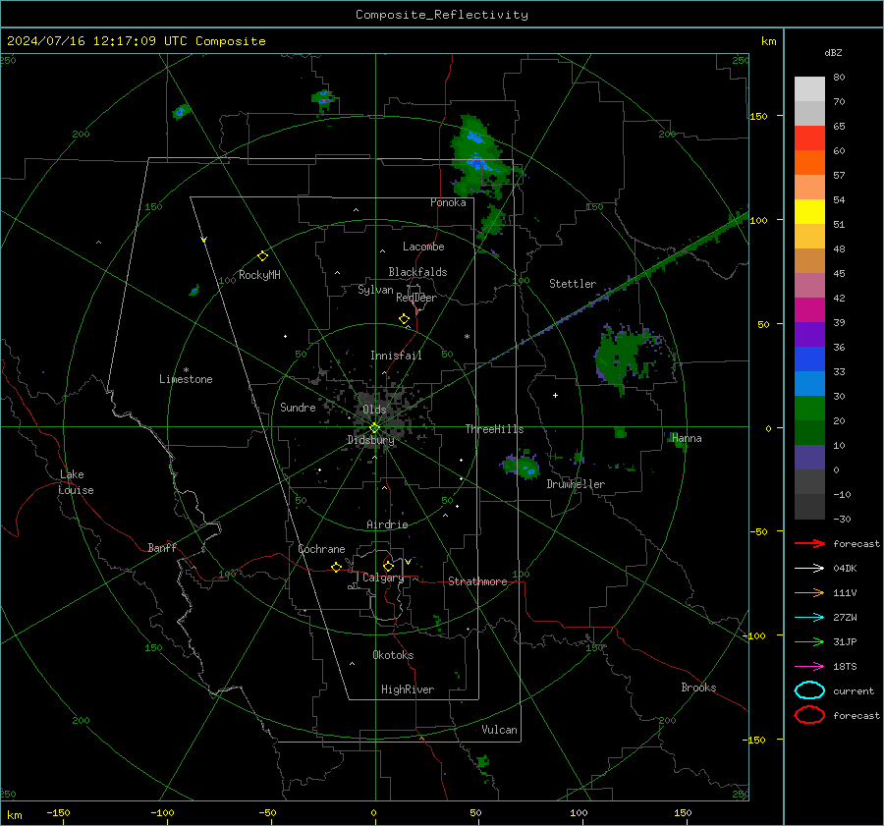This screenshot has height=826, width=884.
Task: Click the Lake Louise label
Action: point(76,482)
